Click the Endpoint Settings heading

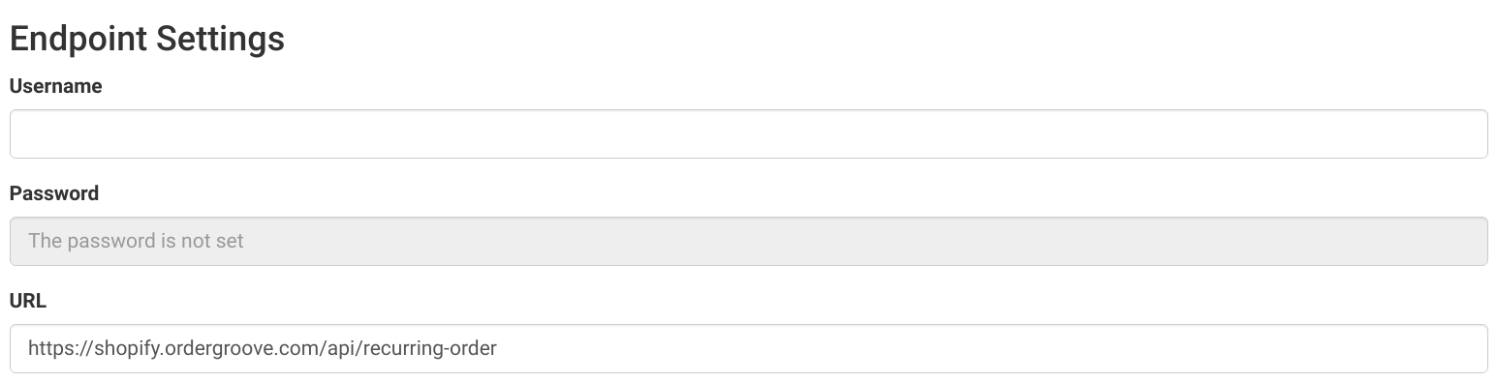tap(147, 39)
